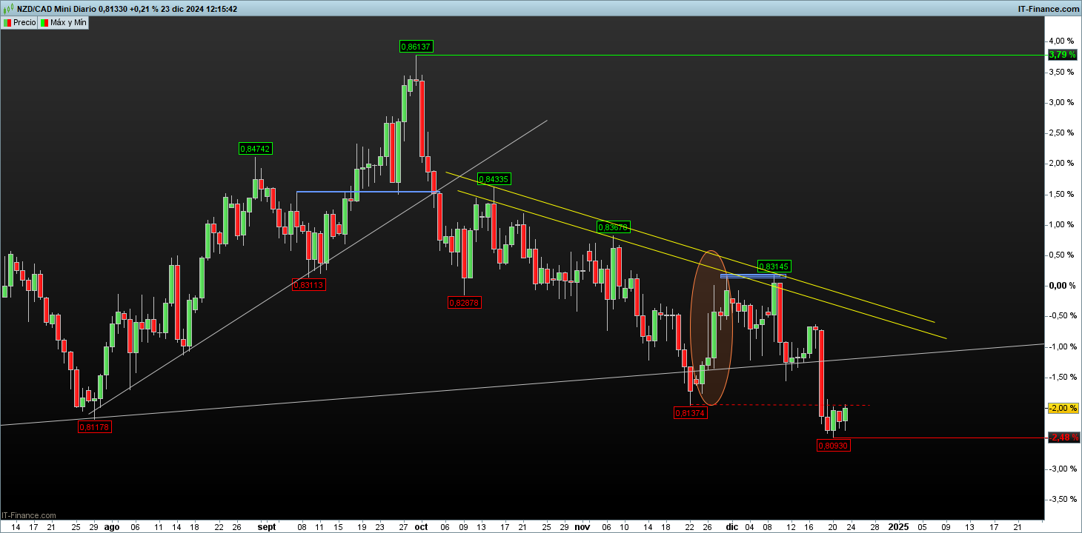The image size is (1082, 533).
Task: Select the 0,81374 low price label
Action: click(691, 413)
